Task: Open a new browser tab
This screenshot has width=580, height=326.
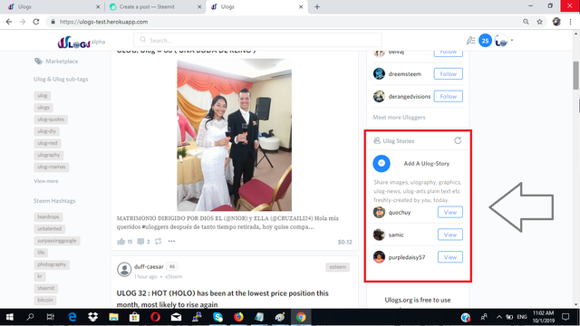Action: click(317, 6)
